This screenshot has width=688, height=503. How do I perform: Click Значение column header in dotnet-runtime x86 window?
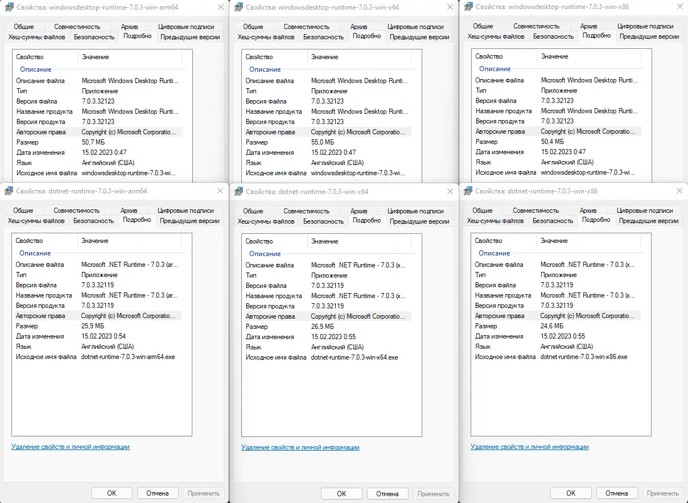tap(588, 241)
